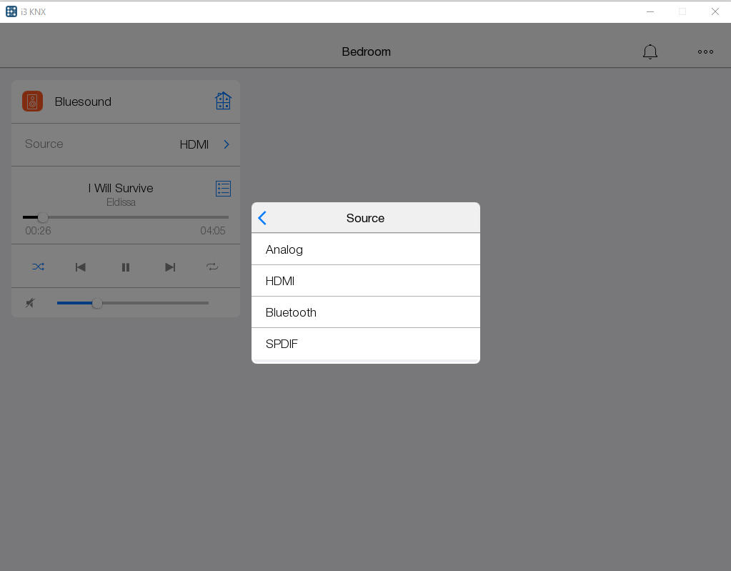Skip to the next track
This screenshot has width=731, height=571.
(170, 267)
